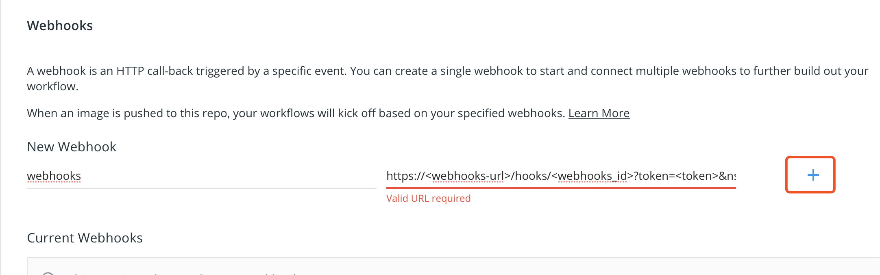Viewport: 880px width, 275px height.
Task: Click the Current Webhooks subheading
Action: pos(85,238)
